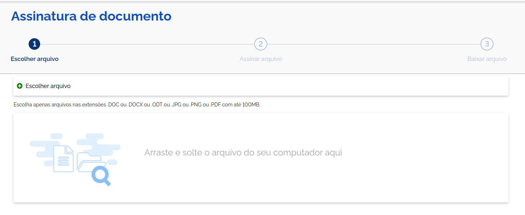Click the filled step 1 circle icon
Image resolution: width=525 pixels, height=215 pixels.
click(x=34, y=44)
